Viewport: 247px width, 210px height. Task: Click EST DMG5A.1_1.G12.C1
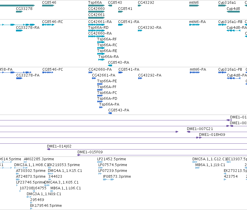click(195, 162)
